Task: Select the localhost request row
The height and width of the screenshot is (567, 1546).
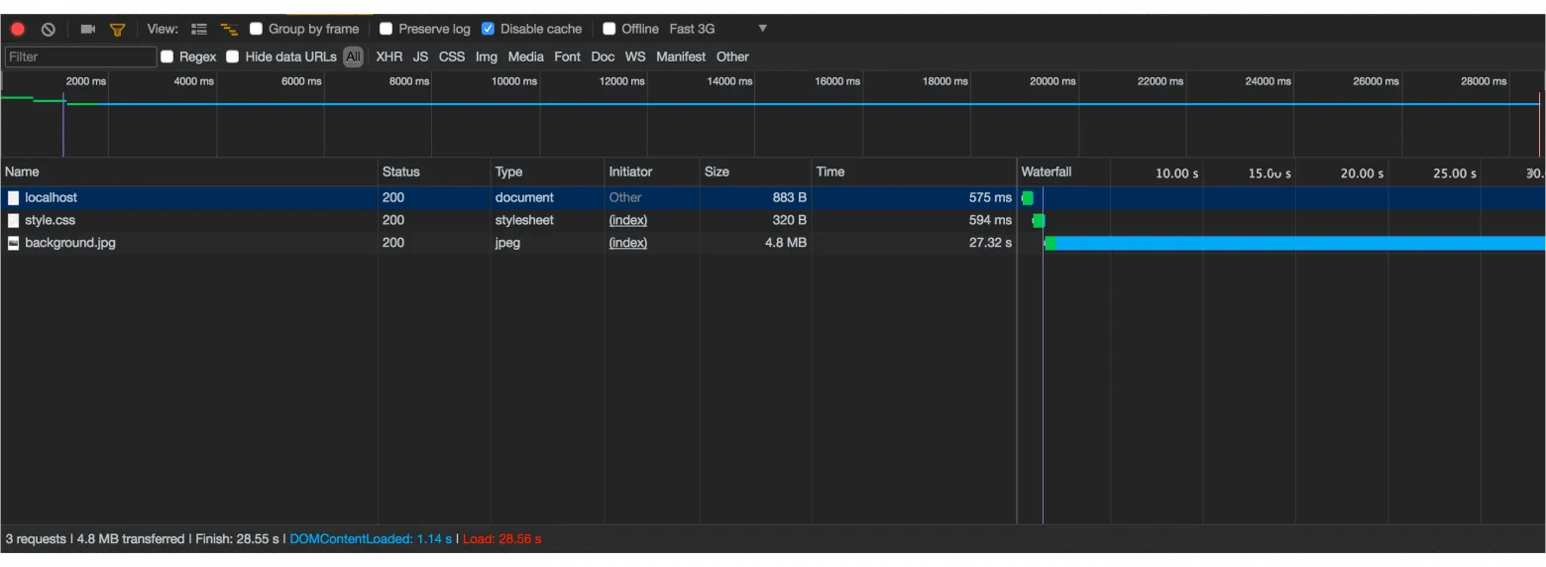Action: click(x=773, y=197)
